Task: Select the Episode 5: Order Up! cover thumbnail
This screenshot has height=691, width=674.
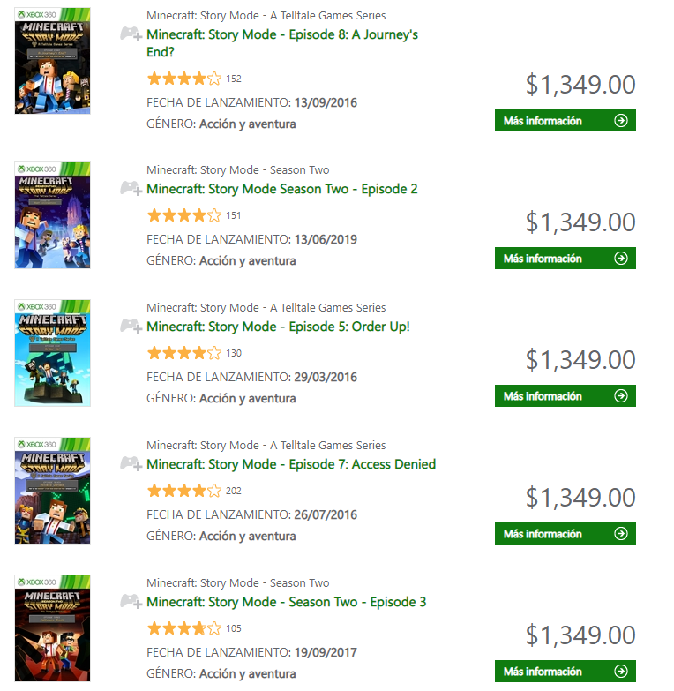Action: pyautogui.click(x=52, y=353)
